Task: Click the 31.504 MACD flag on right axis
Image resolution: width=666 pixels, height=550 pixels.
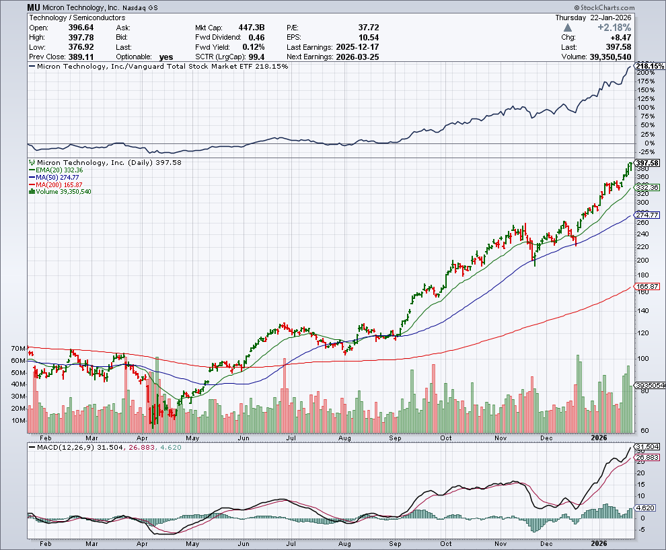Action: click(647, 447)
